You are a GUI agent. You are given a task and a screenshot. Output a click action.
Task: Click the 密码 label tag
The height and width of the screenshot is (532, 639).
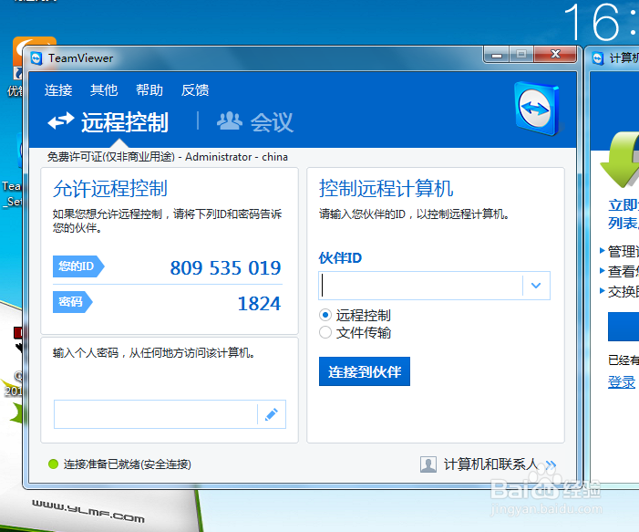point(73,302)
